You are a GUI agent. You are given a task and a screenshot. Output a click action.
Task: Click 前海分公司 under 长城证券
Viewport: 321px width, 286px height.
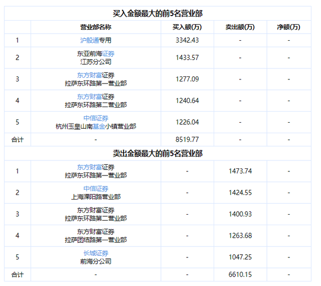pyautogui.click(x=96, y=261)
